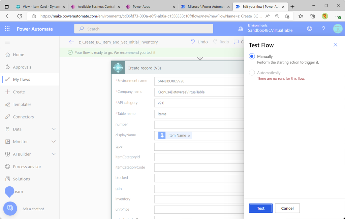The image size is (345, 219).
Task: Expand the Monitor menu chevron
Action: click(x=54, y=142)
